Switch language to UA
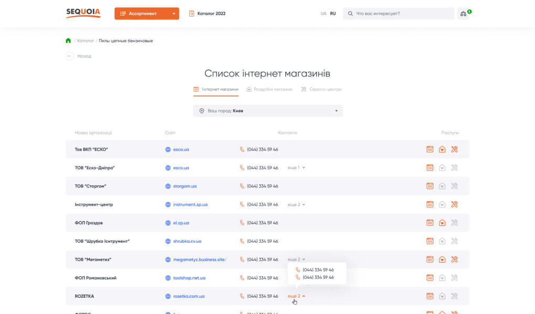 pyautogui.click(x=324, y=14)
